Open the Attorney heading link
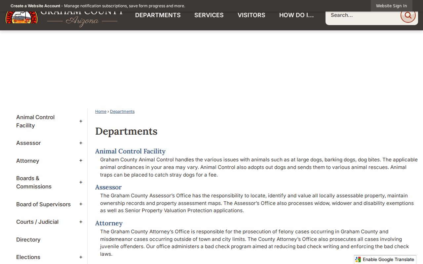The width and height of the screenshot is (423, 264). (x=109, y=223)
